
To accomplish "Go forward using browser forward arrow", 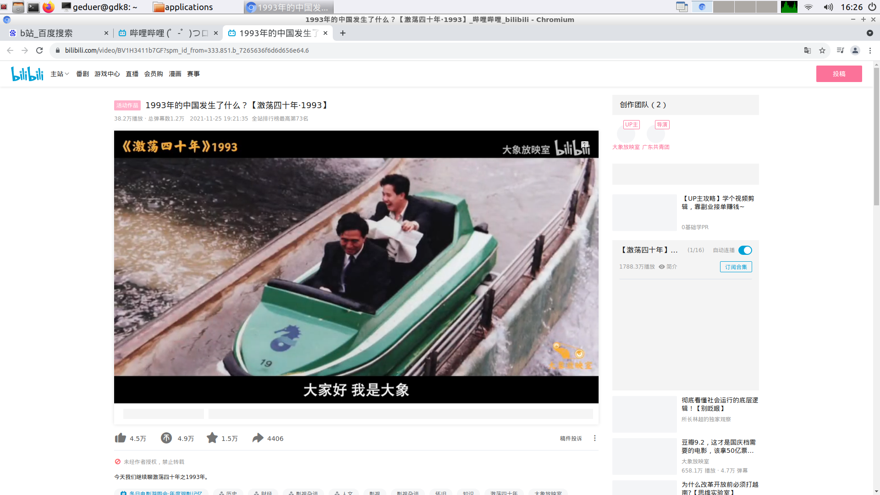I will (x=25, y=50).
